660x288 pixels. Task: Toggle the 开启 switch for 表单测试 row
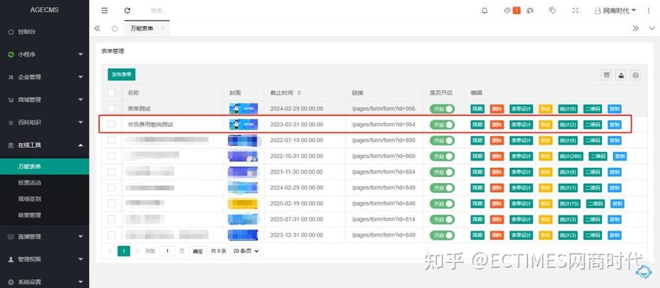pyautogui.click(x=442, y=109)
